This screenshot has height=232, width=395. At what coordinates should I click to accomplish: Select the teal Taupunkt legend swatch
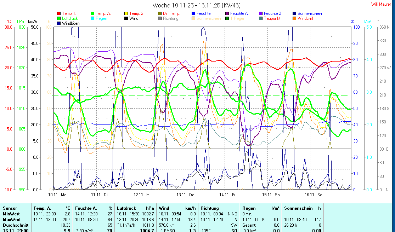(260, 18)
